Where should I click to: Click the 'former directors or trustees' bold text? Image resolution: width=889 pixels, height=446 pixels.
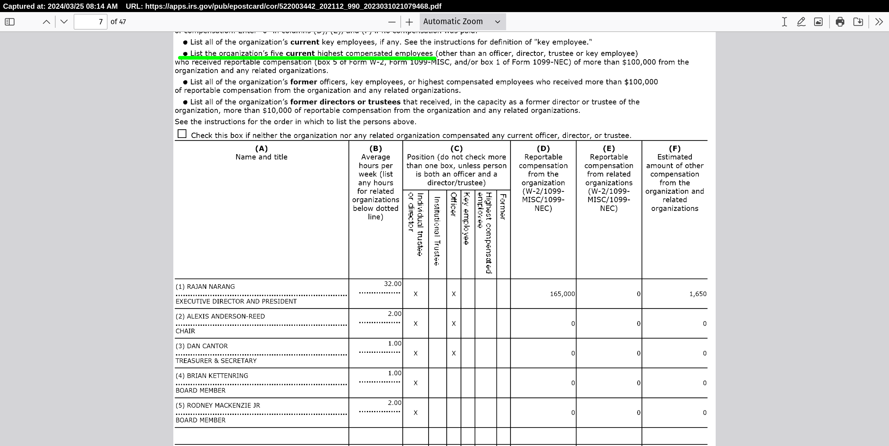coord(345,102)
